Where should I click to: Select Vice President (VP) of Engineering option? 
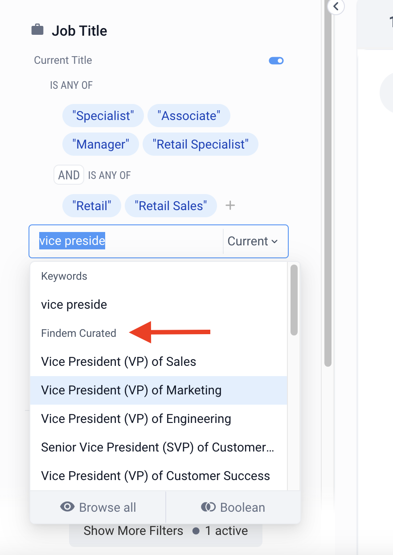[136, 419]
